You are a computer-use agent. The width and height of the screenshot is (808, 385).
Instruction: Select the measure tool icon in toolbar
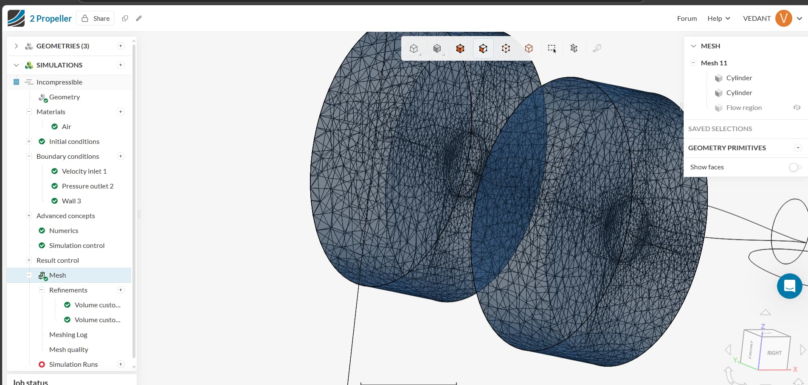597,48
